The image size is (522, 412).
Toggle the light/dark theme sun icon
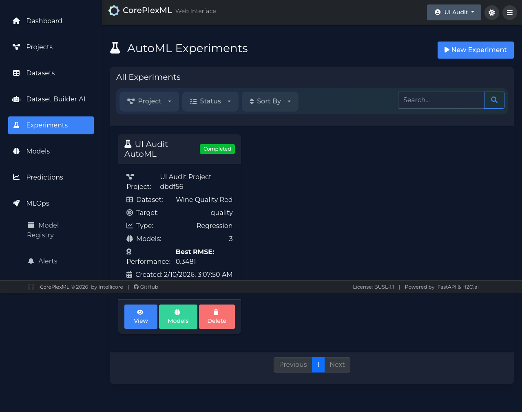(x=491, y=13)
